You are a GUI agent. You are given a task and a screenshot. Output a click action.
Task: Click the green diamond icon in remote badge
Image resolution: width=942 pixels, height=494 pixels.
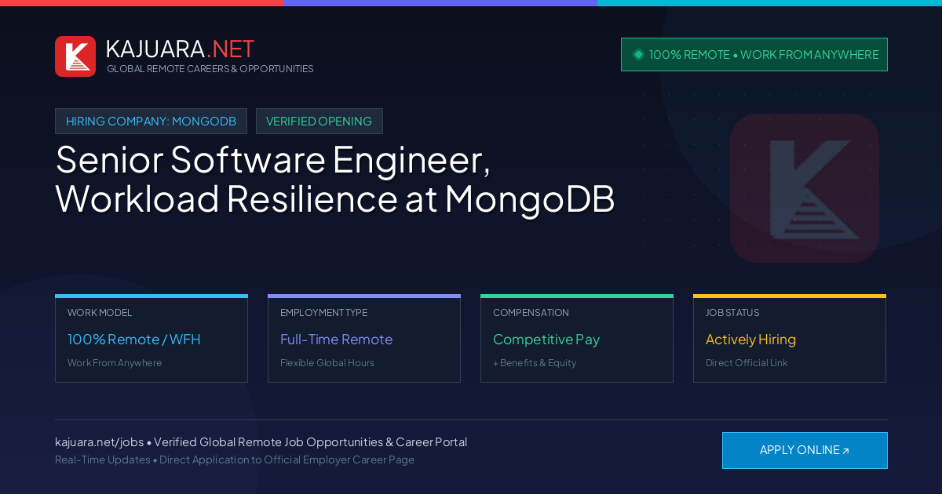(x=638, y=54)
